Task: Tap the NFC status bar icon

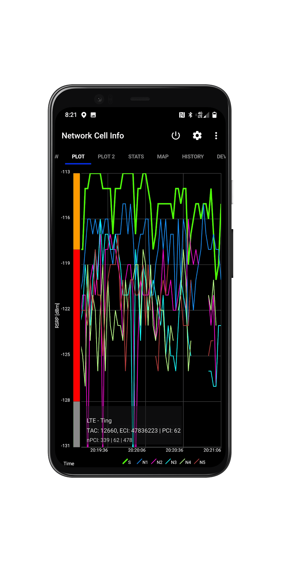Action: tap(182, 115)
